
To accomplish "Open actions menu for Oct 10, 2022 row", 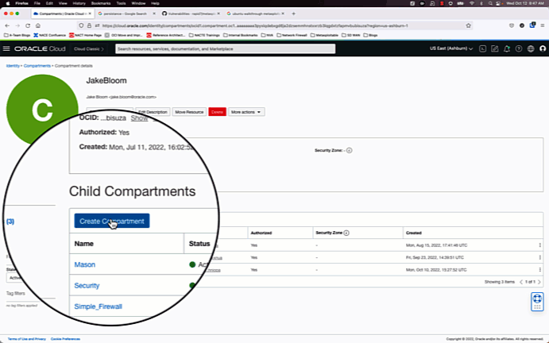I will click(539, 270).
